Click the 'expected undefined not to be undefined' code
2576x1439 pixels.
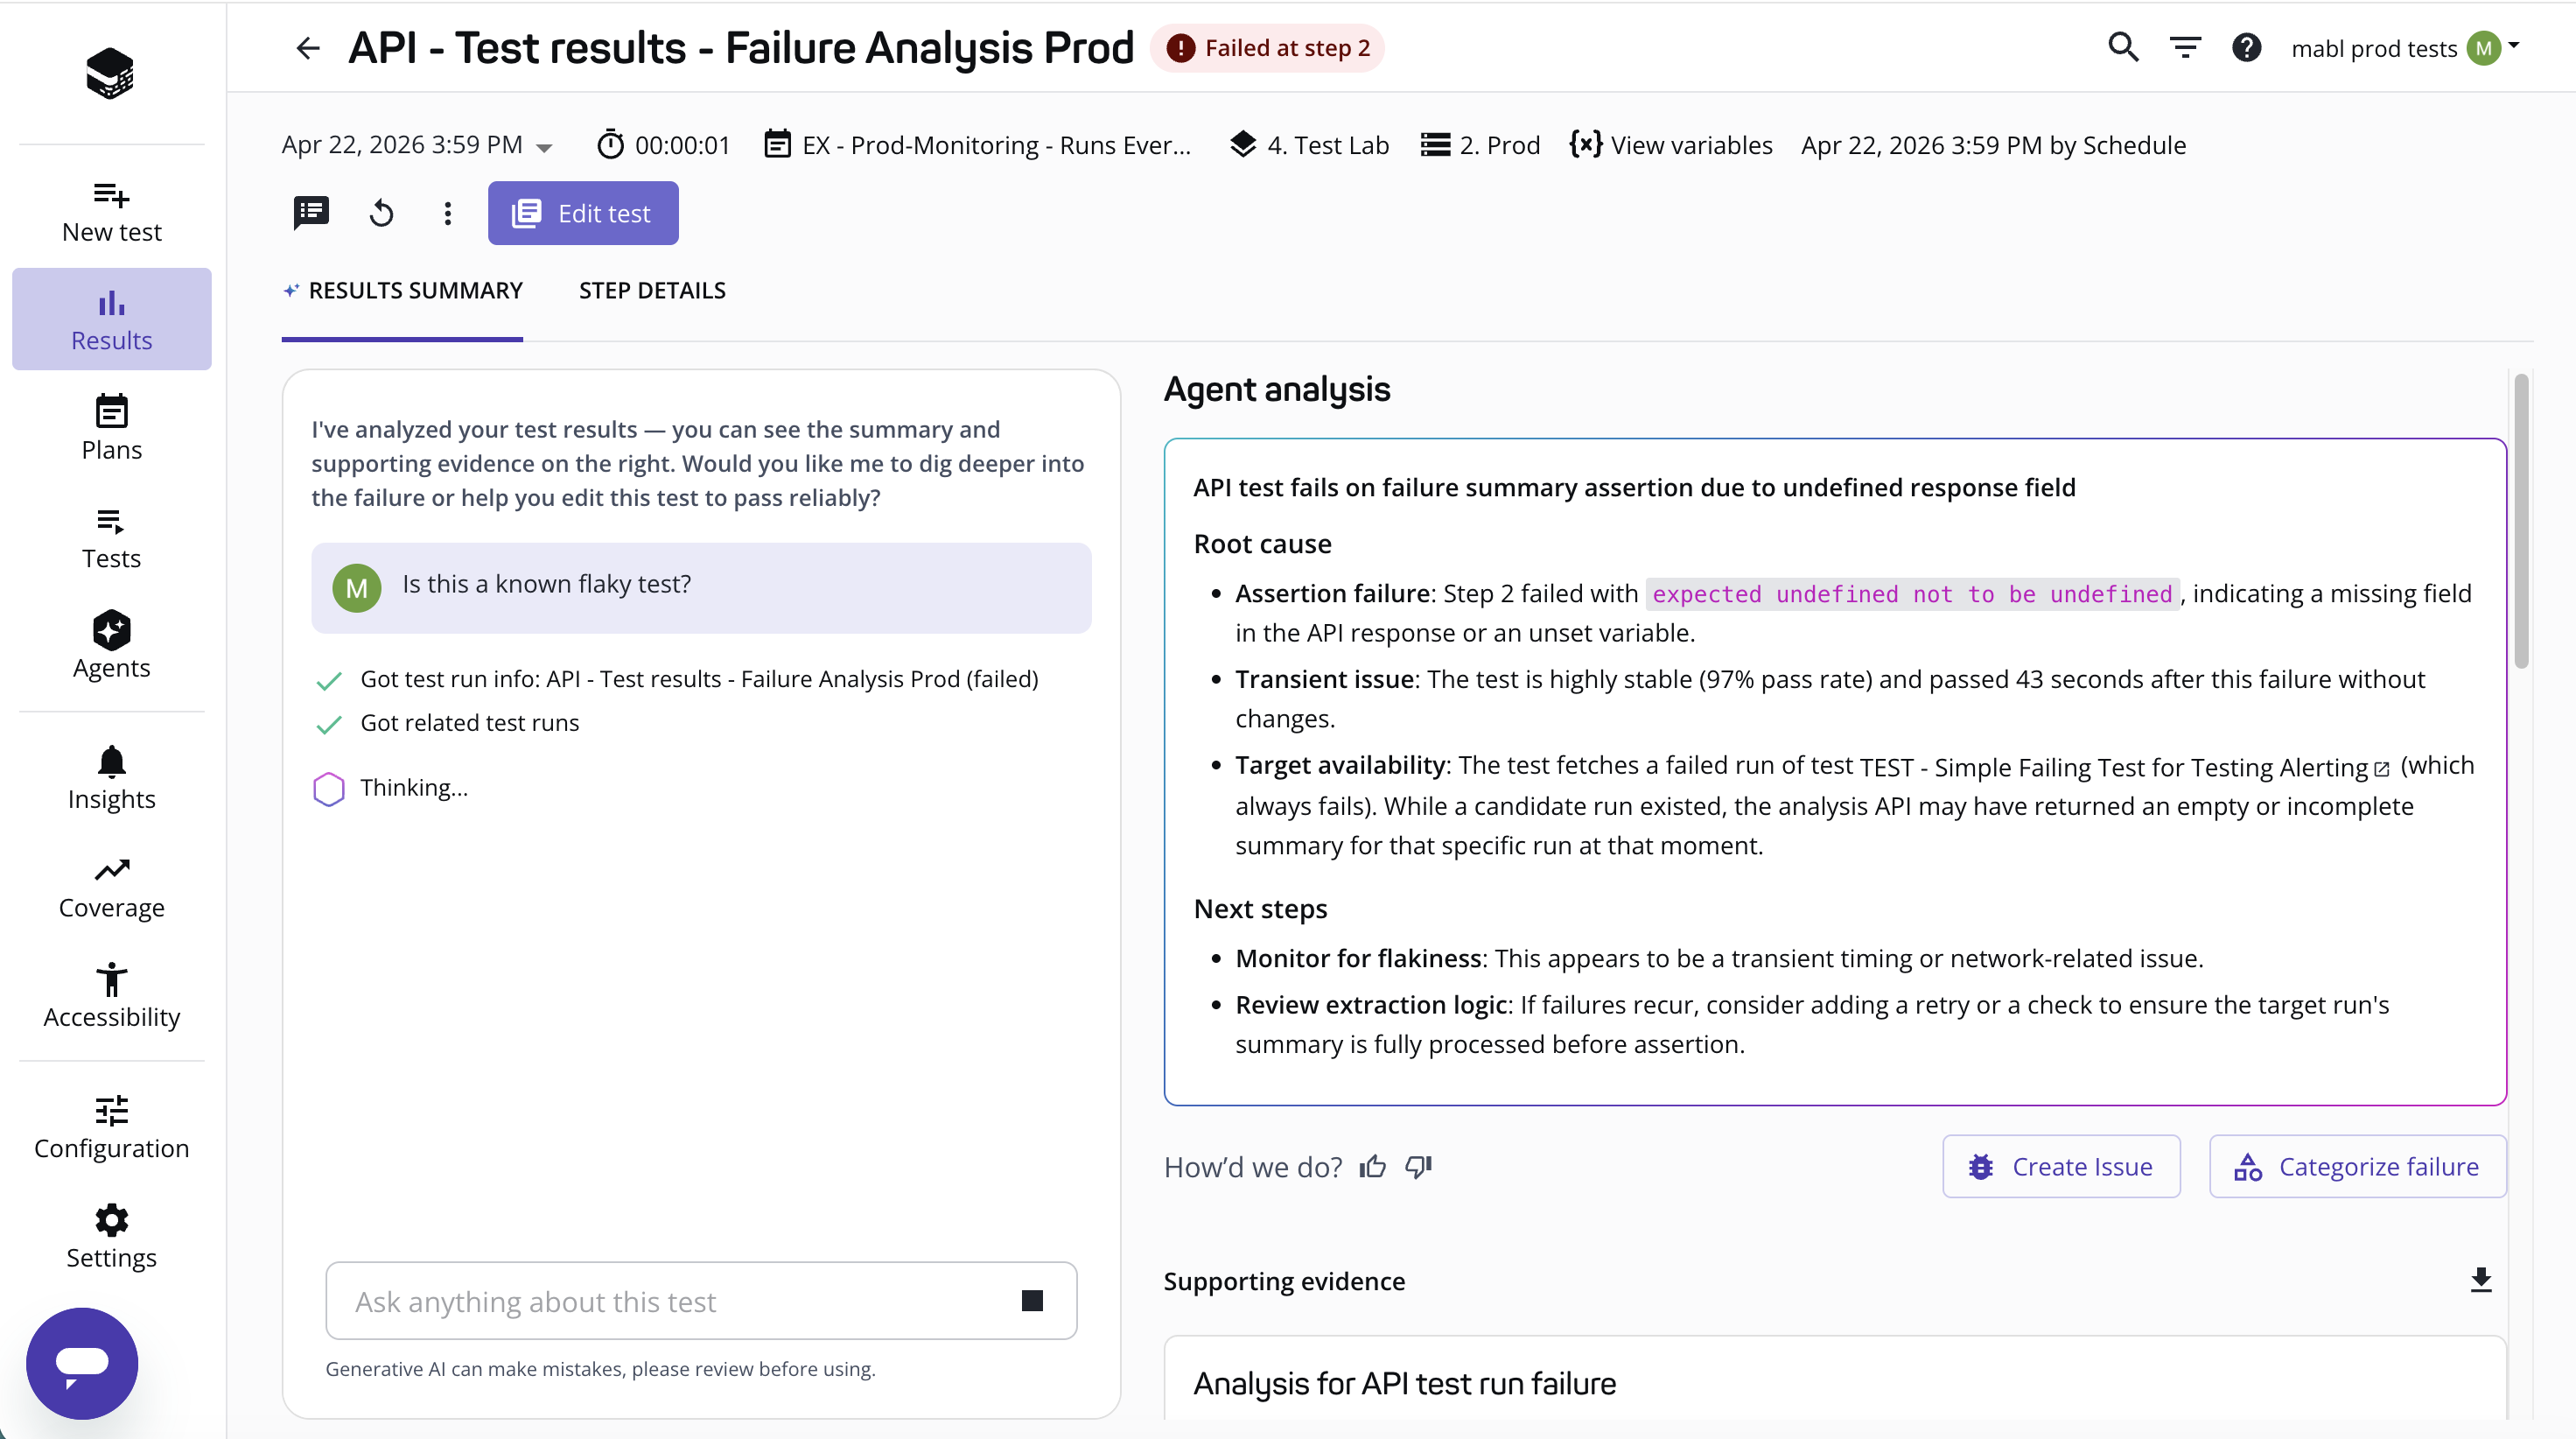point(1912,594)
